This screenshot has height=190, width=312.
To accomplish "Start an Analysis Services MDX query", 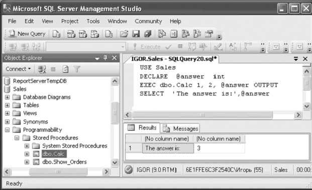I will (x=71, y=34).
